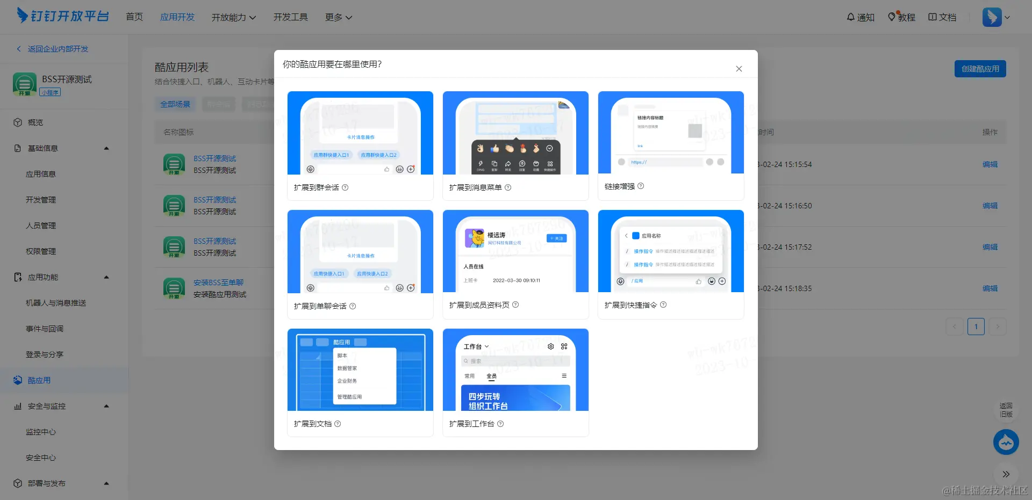This screenshot has height=500, width=1032.
Task: Open the user avatar menu
Action: pyautogui.click(x=996, y=17)
